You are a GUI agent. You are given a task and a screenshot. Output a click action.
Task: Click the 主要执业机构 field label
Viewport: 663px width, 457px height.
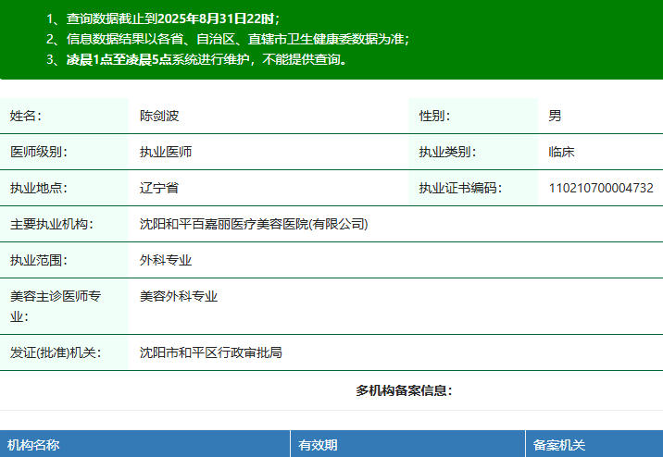click(x=52, y=224)
